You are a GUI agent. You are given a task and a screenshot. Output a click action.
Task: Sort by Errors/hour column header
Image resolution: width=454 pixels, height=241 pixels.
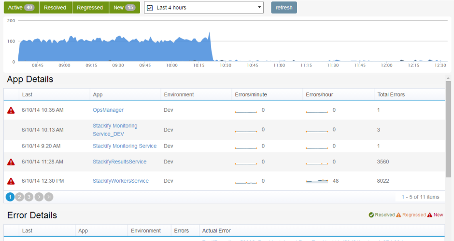click(339, 94)
